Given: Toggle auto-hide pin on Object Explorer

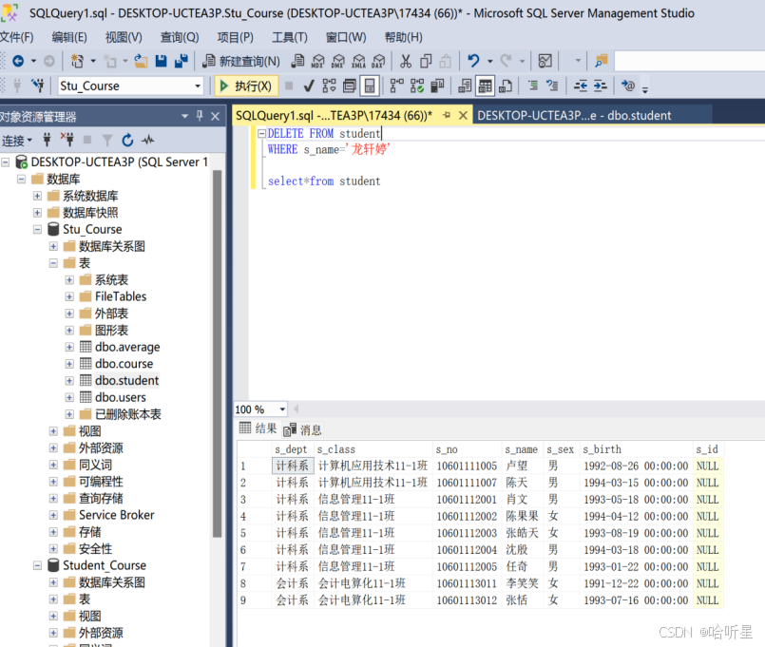Looking at the screenshot, I should [x=200, y=116].
